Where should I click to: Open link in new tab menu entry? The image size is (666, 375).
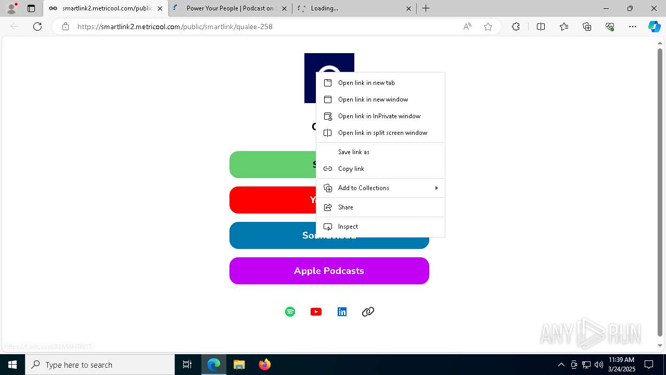tap(380, 83)
